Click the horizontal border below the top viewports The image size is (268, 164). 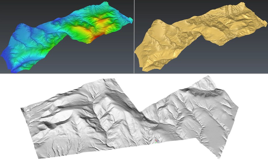tap(134, 73)
